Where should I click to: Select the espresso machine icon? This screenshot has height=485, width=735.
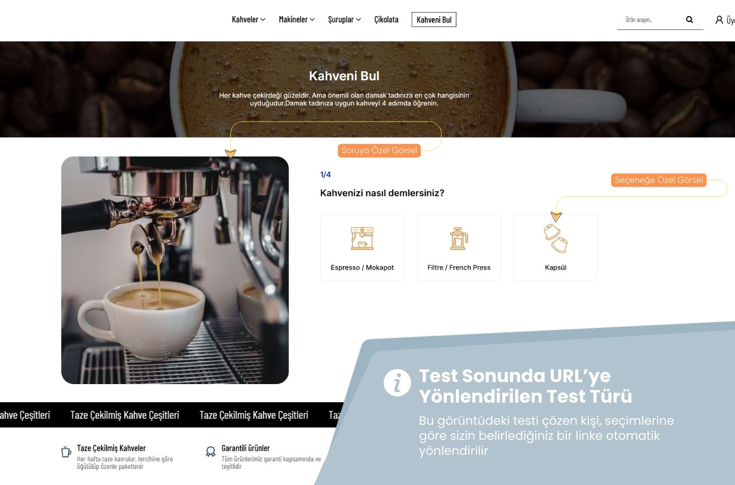click(362, 238)
